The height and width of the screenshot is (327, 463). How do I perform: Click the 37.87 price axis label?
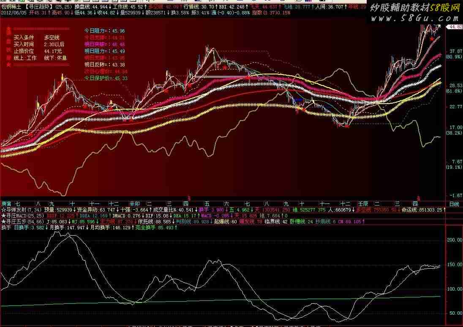(x=456, y=52)
